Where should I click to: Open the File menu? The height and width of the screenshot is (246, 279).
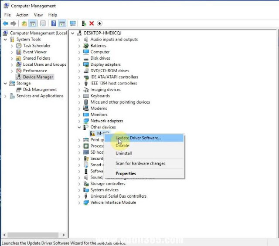point(7,15)
